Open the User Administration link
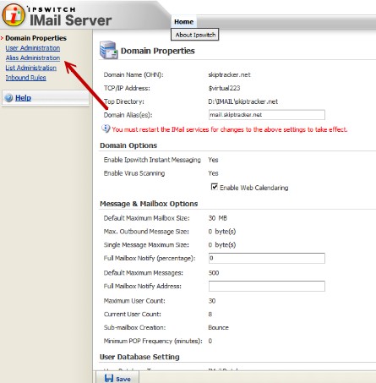This screenshot has height=383, width=376. 33,48
